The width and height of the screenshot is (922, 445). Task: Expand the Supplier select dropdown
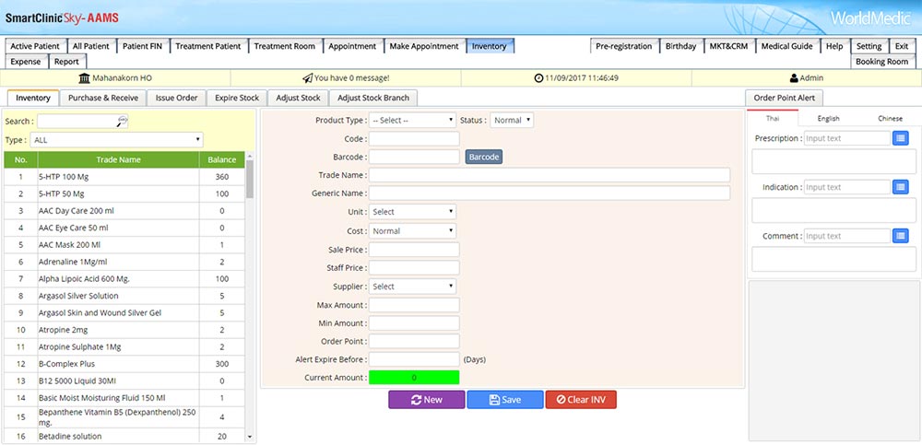(412, 287)
